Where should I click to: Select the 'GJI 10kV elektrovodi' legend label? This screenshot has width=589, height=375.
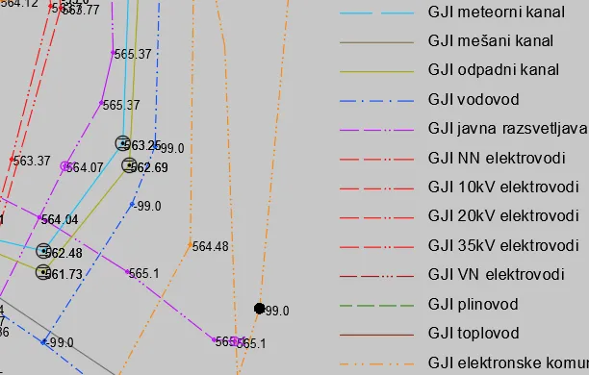tap(503, 187)
